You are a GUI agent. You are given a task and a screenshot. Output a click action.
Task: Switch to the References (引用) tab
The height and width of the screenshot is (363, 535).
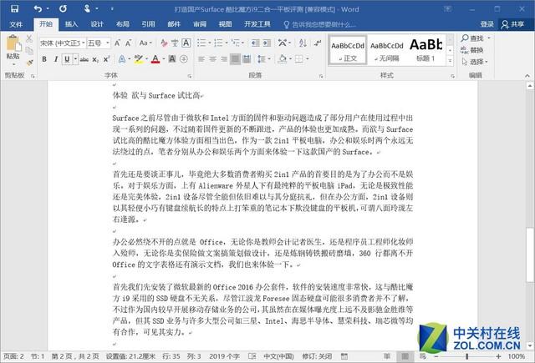point(148,24)
